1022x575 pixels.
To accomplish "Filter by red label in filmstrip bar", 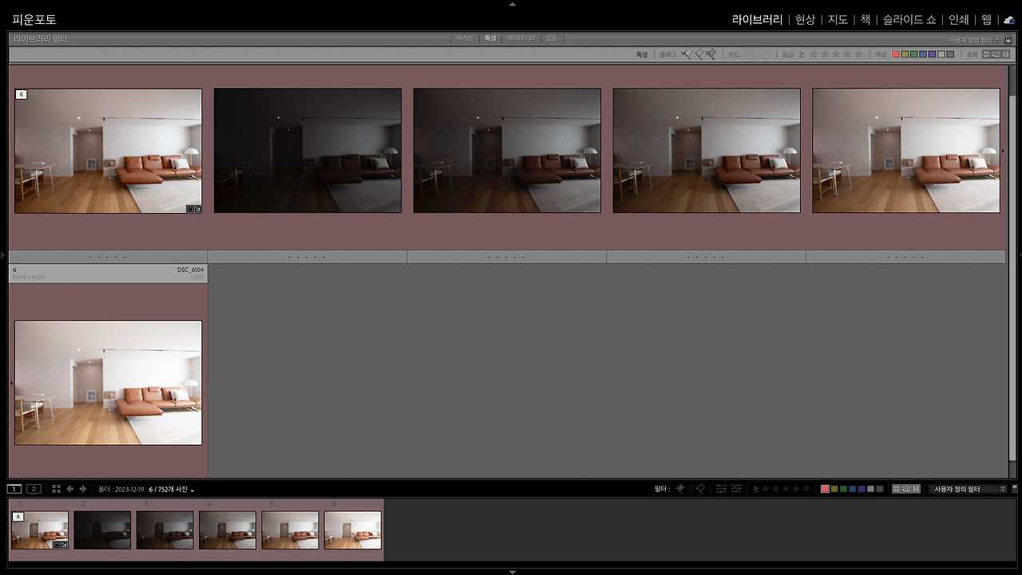I will coord(826,489).
